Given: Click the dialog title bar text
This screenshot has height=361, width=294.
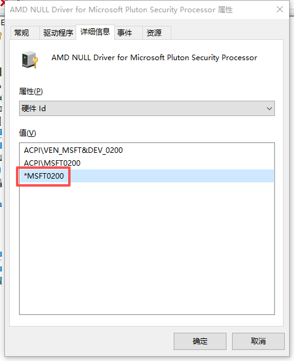Looking at the screenshot, I should coord(122,10).
